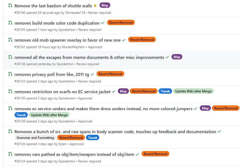Click 'Update Wiki after Merge' label on scarfs PR
The height and width of the screenshot is (168, 240).
(x=193, y=91)
